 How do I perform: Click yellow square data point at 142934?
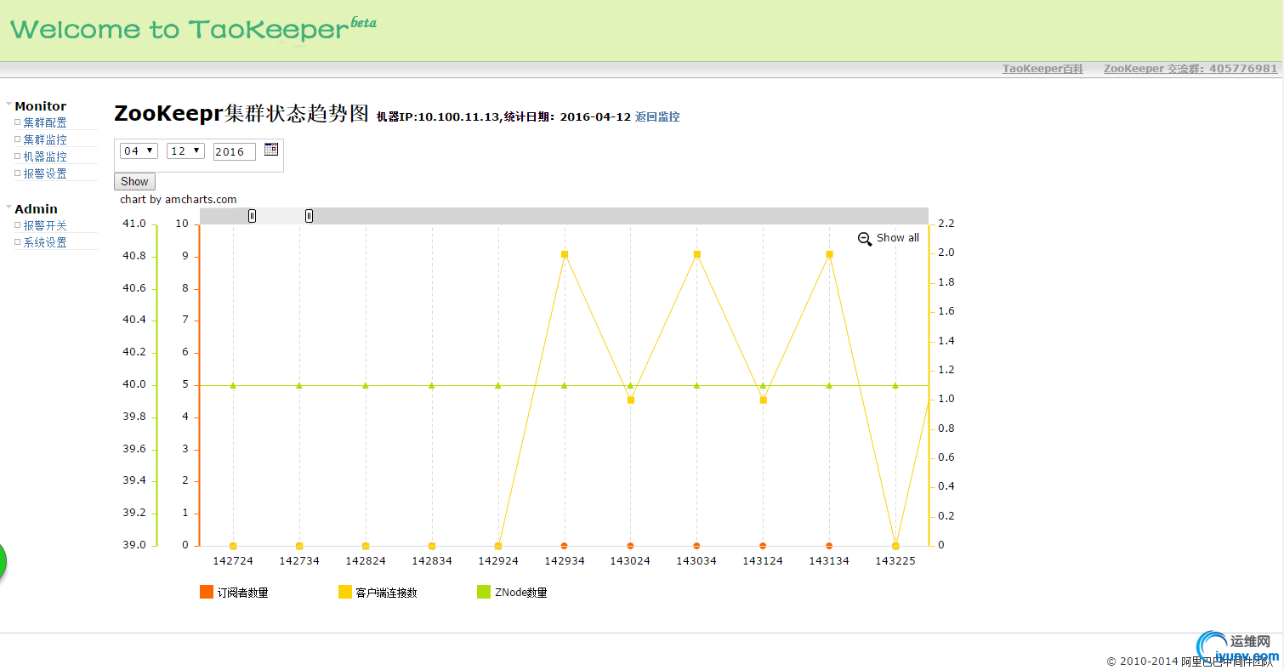click(x=565, y=254)
